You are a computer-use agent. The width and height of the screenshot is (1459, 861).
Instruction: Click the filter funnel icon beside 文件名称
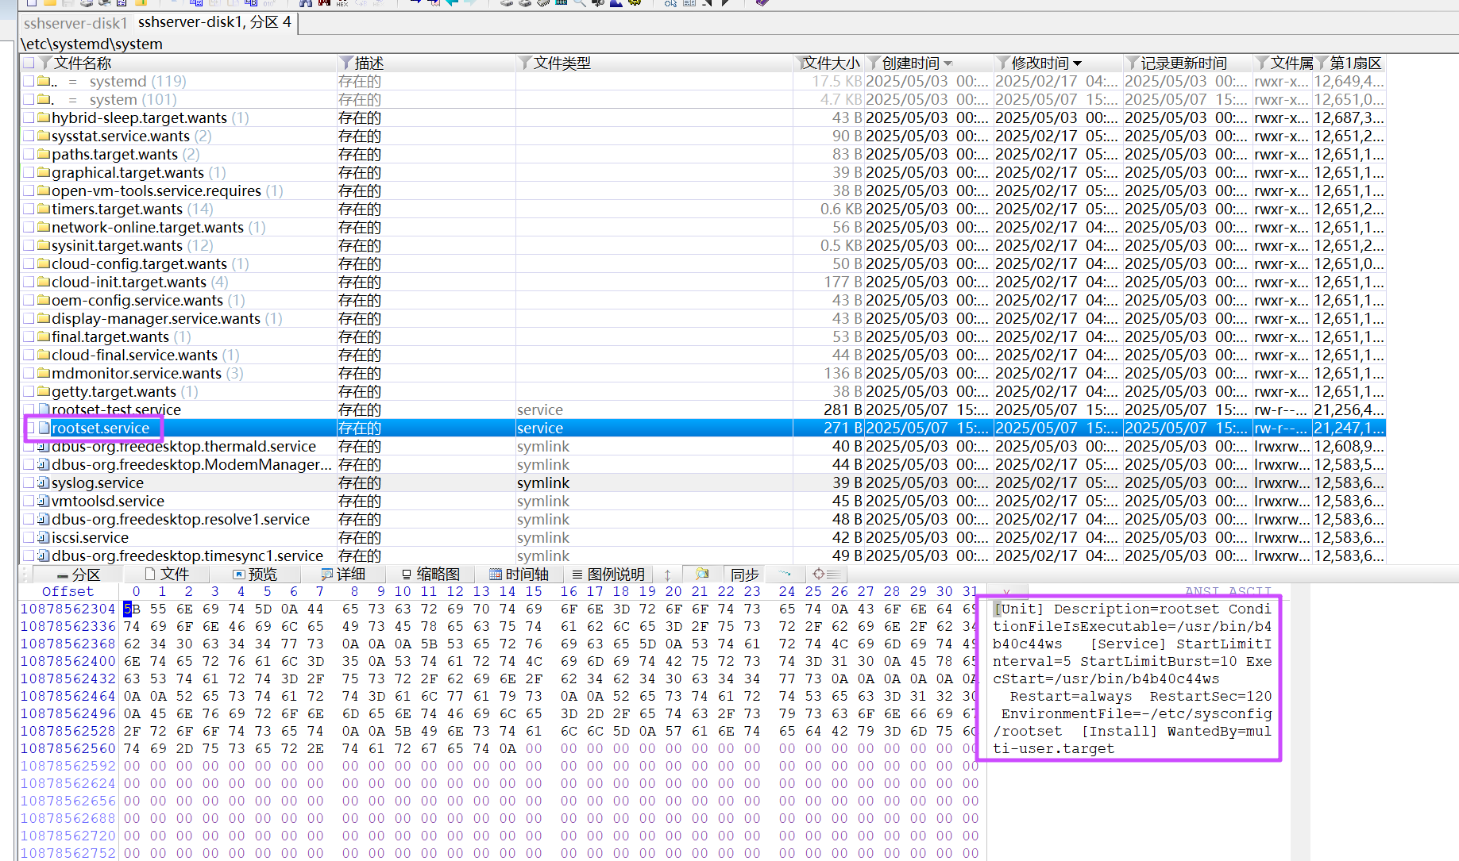coord(45,63)
